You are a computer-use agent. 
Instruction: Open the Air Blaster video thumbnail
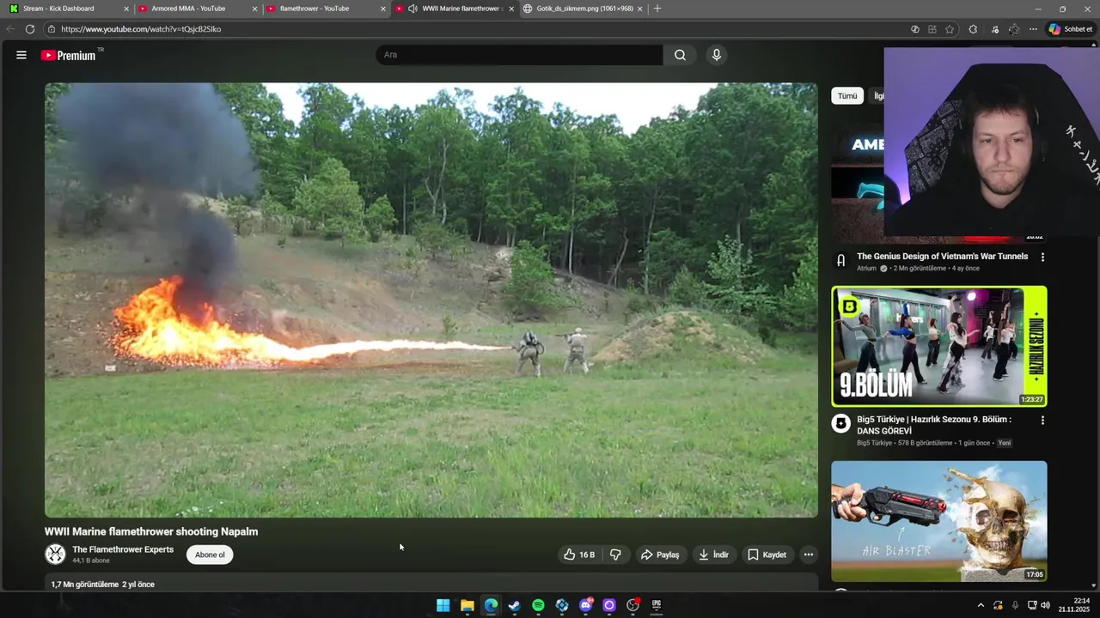click(x=938, y=521)
